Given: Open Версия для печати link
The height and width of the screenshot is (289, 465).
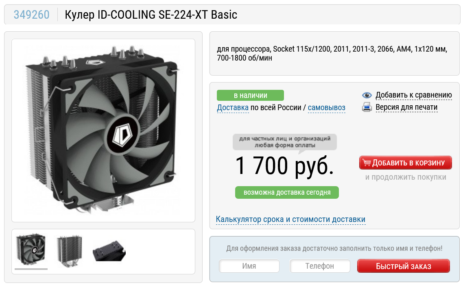Looking at the screenshot, I should point(406,107).
